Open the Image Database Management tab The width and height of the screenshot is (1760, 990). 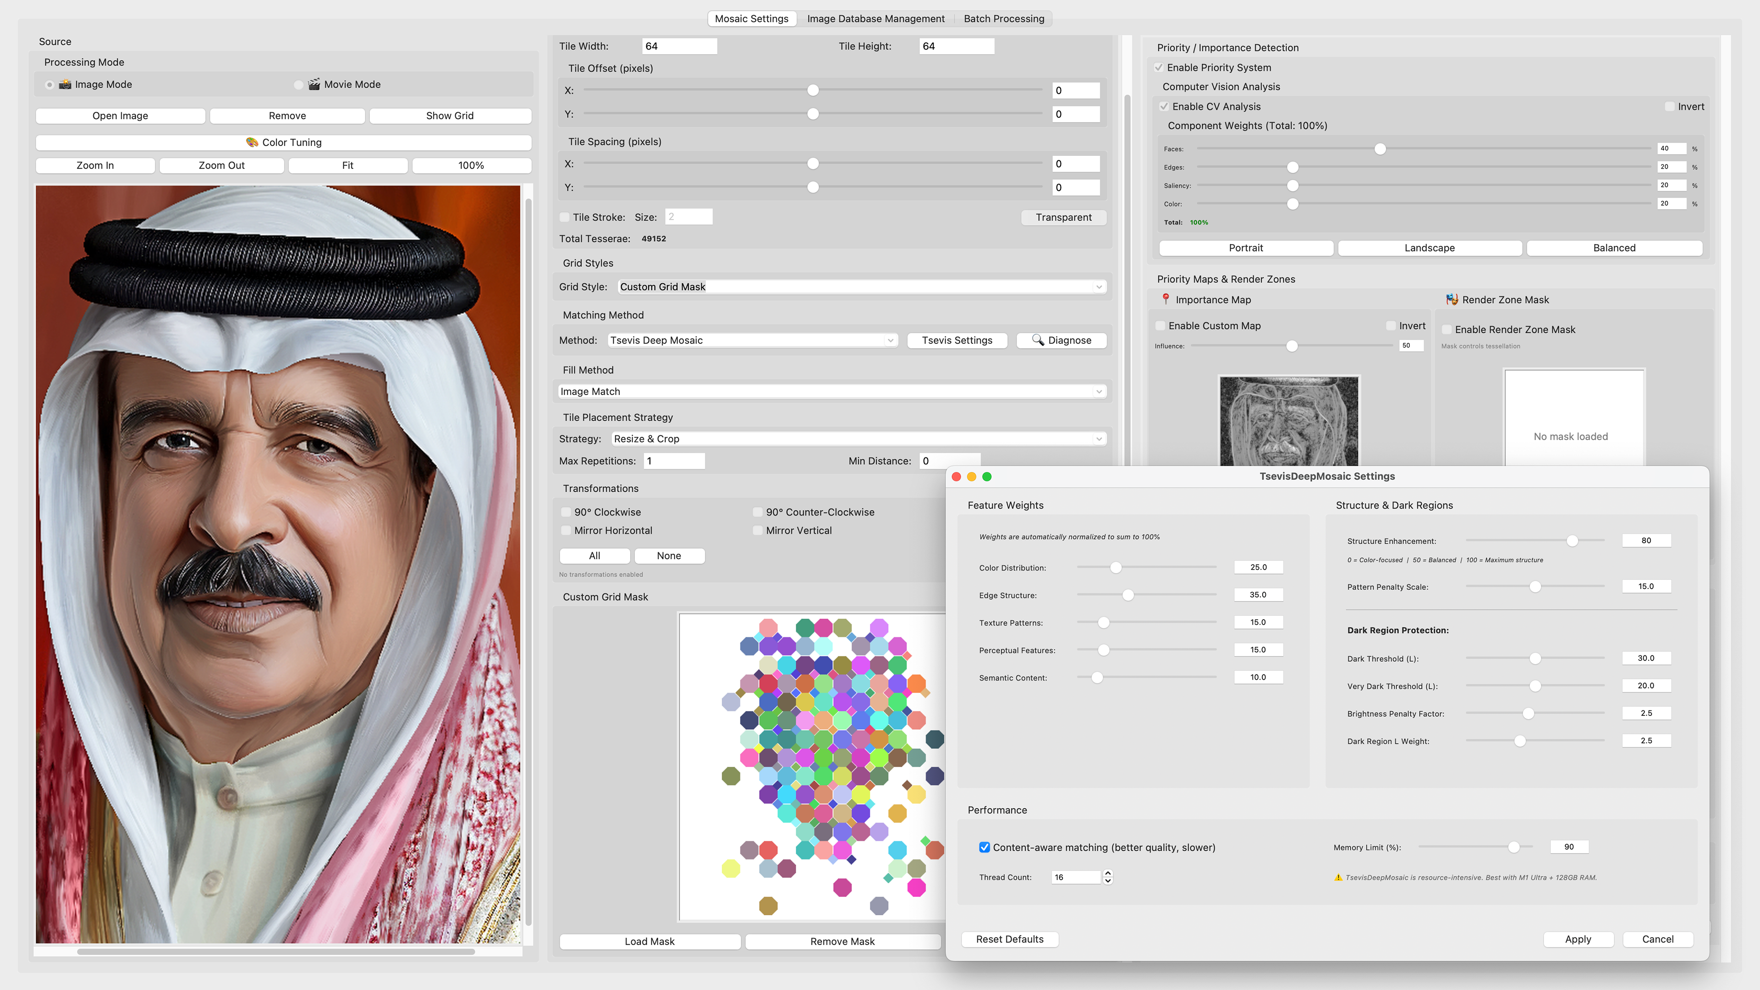(x=876, y=18)
